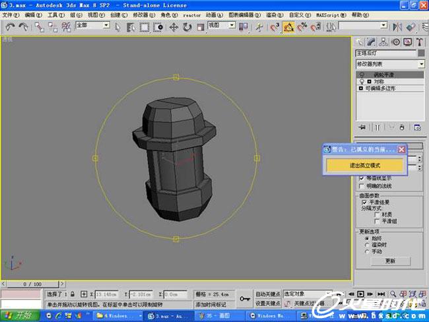The height and width of the screenshot is (322, 429).
Task: Toggle the lightbulb on the 对称 modifier
Action: [362, 82]
